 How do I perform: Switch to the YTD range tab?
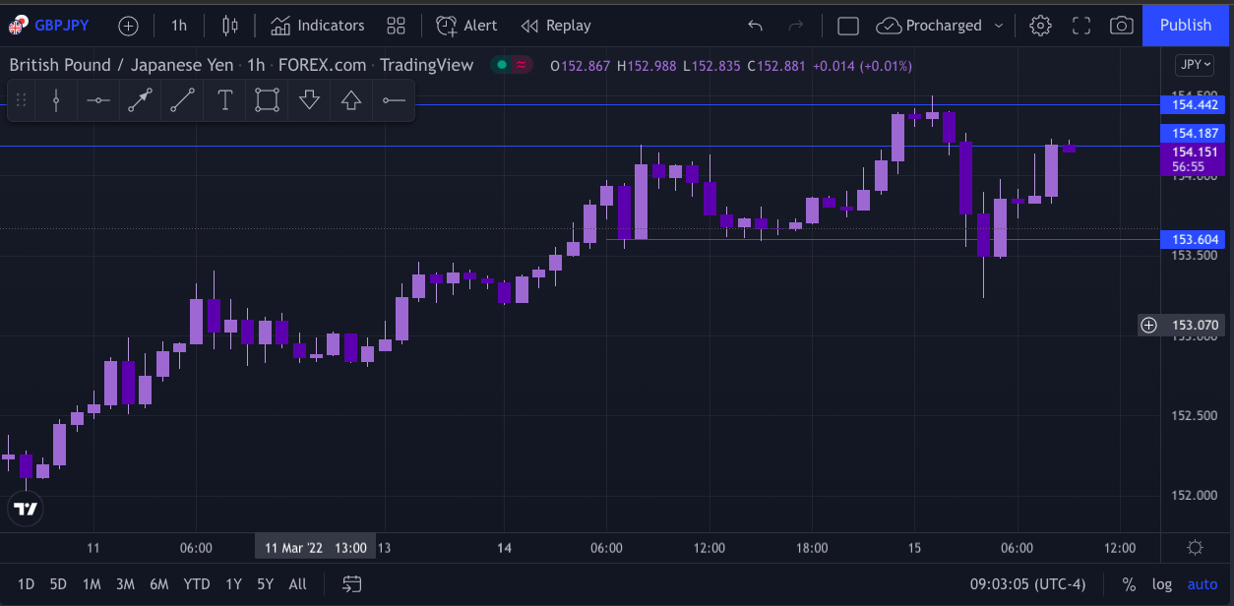(x=197, y=583)
